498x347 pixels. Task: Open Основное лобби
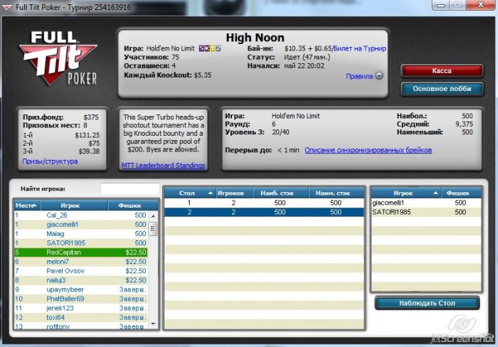tap(437, 89)
